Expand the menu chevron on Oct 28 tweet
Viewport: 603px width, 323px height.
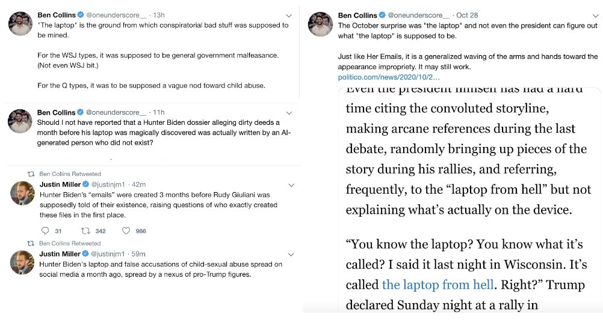(595, 16)
